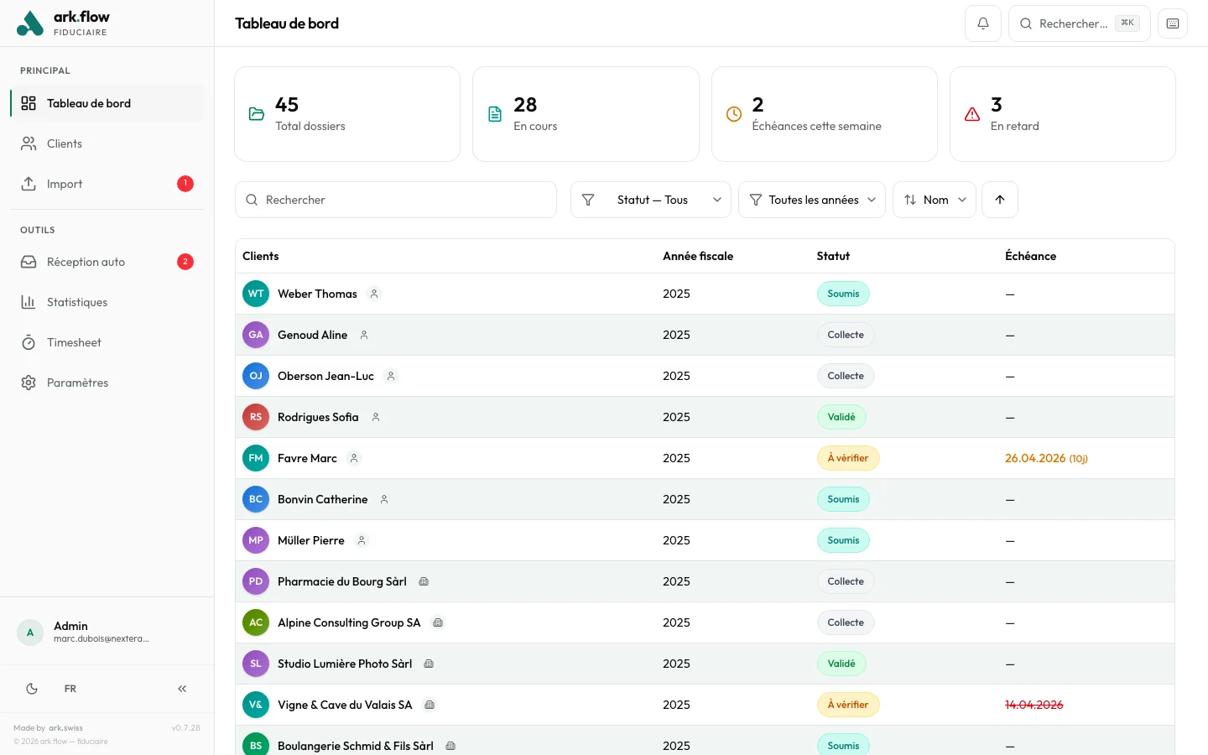Image resolution: width=1208 pixels, height=755 pixels.
Task: Click the Timesheet stopwatch icon
Action: point(29,342)
